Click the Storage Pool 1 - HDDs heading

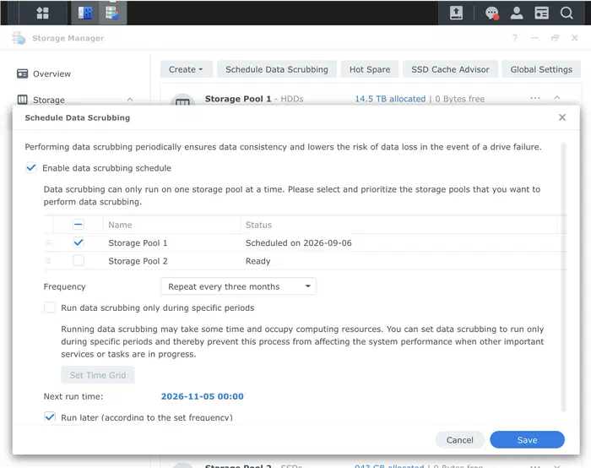pos(254,99)
